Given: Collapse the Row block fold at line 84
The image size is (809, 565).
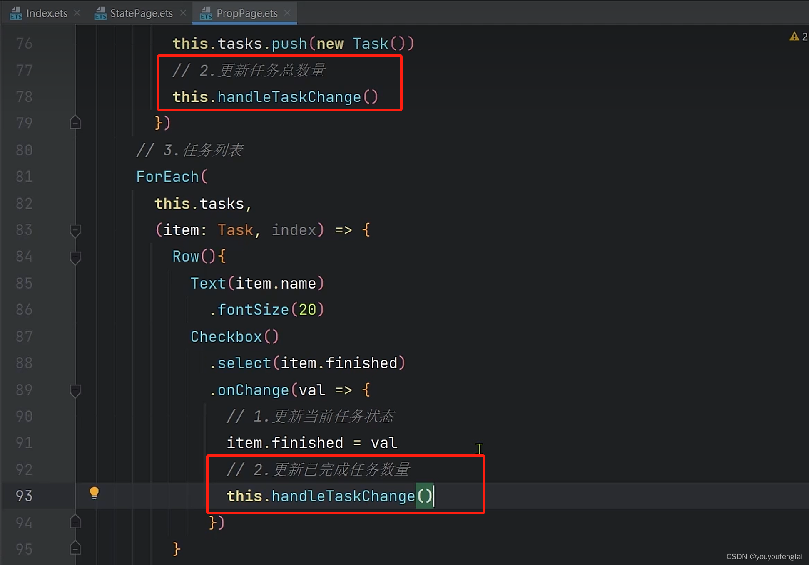Looking at the screenshot, I should [75, 257].
